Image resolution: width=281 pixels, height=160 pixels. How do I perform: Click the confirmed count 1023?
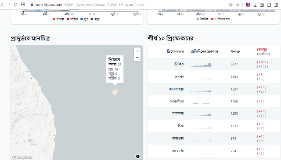click(x=234, y=126)
